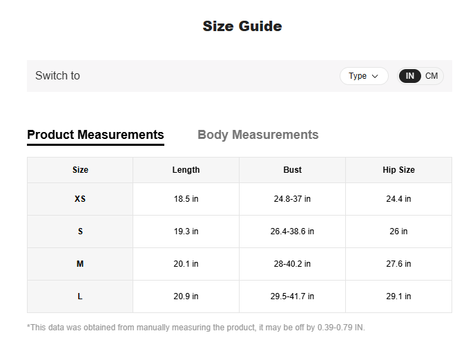Click the Switch to label
Viewport: 475px width, 340px height.
(x=57, y=76)
